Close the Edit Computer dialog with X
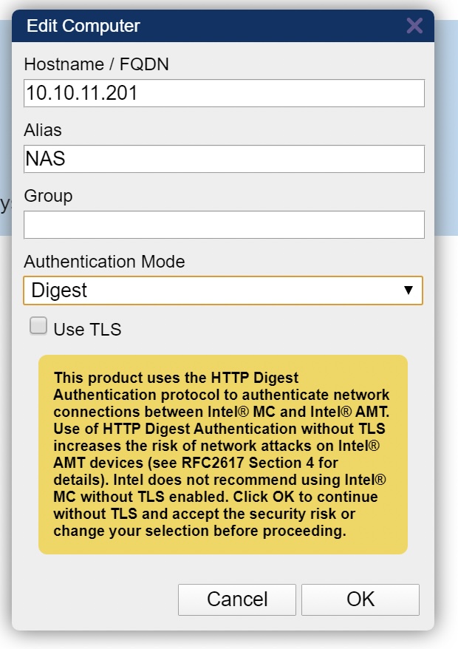Image resolution: width=458 pixels, height=649 pixels. 414,26
